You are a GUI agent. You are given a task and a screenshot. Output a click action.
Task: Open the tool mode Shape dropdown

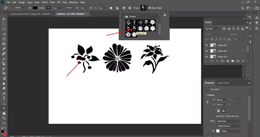pos(20,8)
